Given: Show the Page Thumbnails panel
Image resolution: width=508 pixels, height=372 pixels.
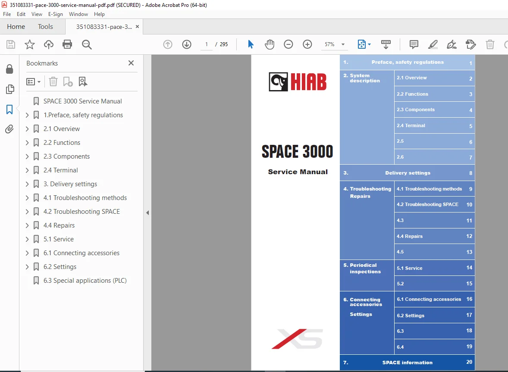Looking at the screenshot, I should point(10,89).
